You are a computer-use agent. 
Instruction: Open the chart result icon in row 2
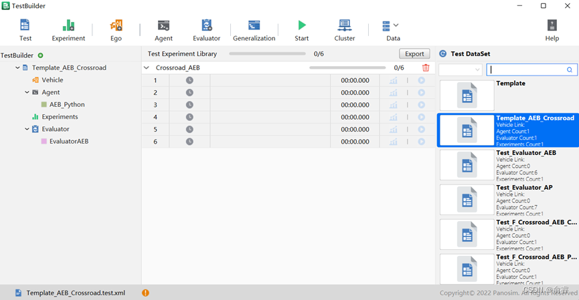coord(394,92)
